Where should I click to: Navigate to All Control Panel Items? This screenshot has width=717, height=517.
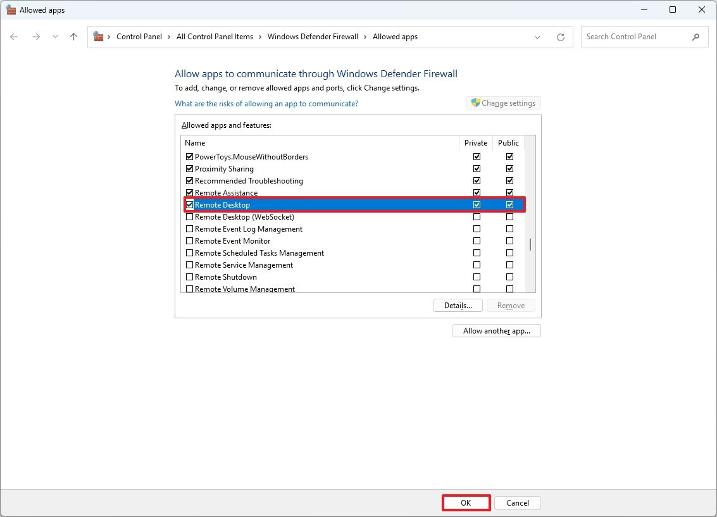(215, 37)
